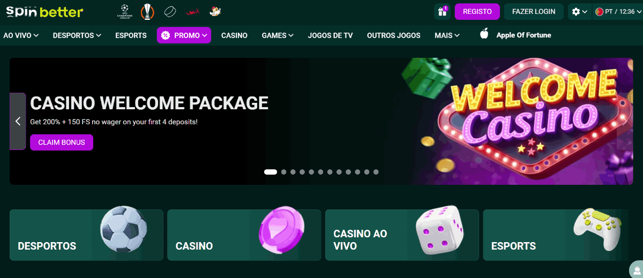Open the JOGOS DE TV menu item

(330, 35)
